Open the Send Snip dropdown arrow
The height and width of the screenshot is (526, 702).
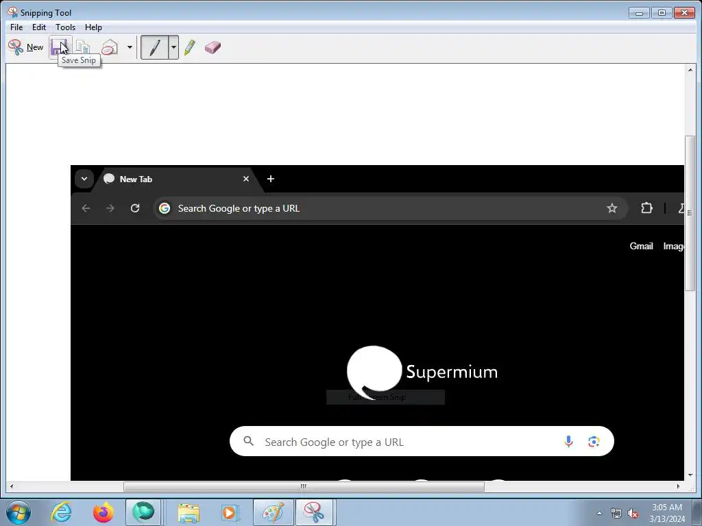pyautogui.click(x=130, y=47)
